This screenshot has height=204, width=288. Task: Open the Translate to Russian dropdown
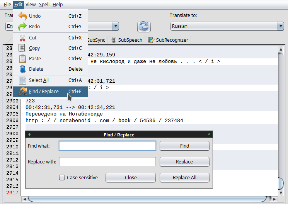point(227,26)
